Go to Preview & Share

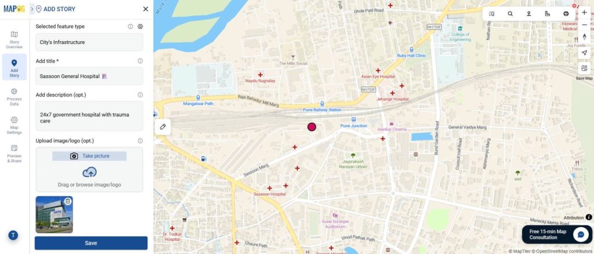(x=14, y=154)
